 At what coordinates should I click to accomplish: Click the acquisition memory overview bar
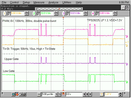[59, 9]
